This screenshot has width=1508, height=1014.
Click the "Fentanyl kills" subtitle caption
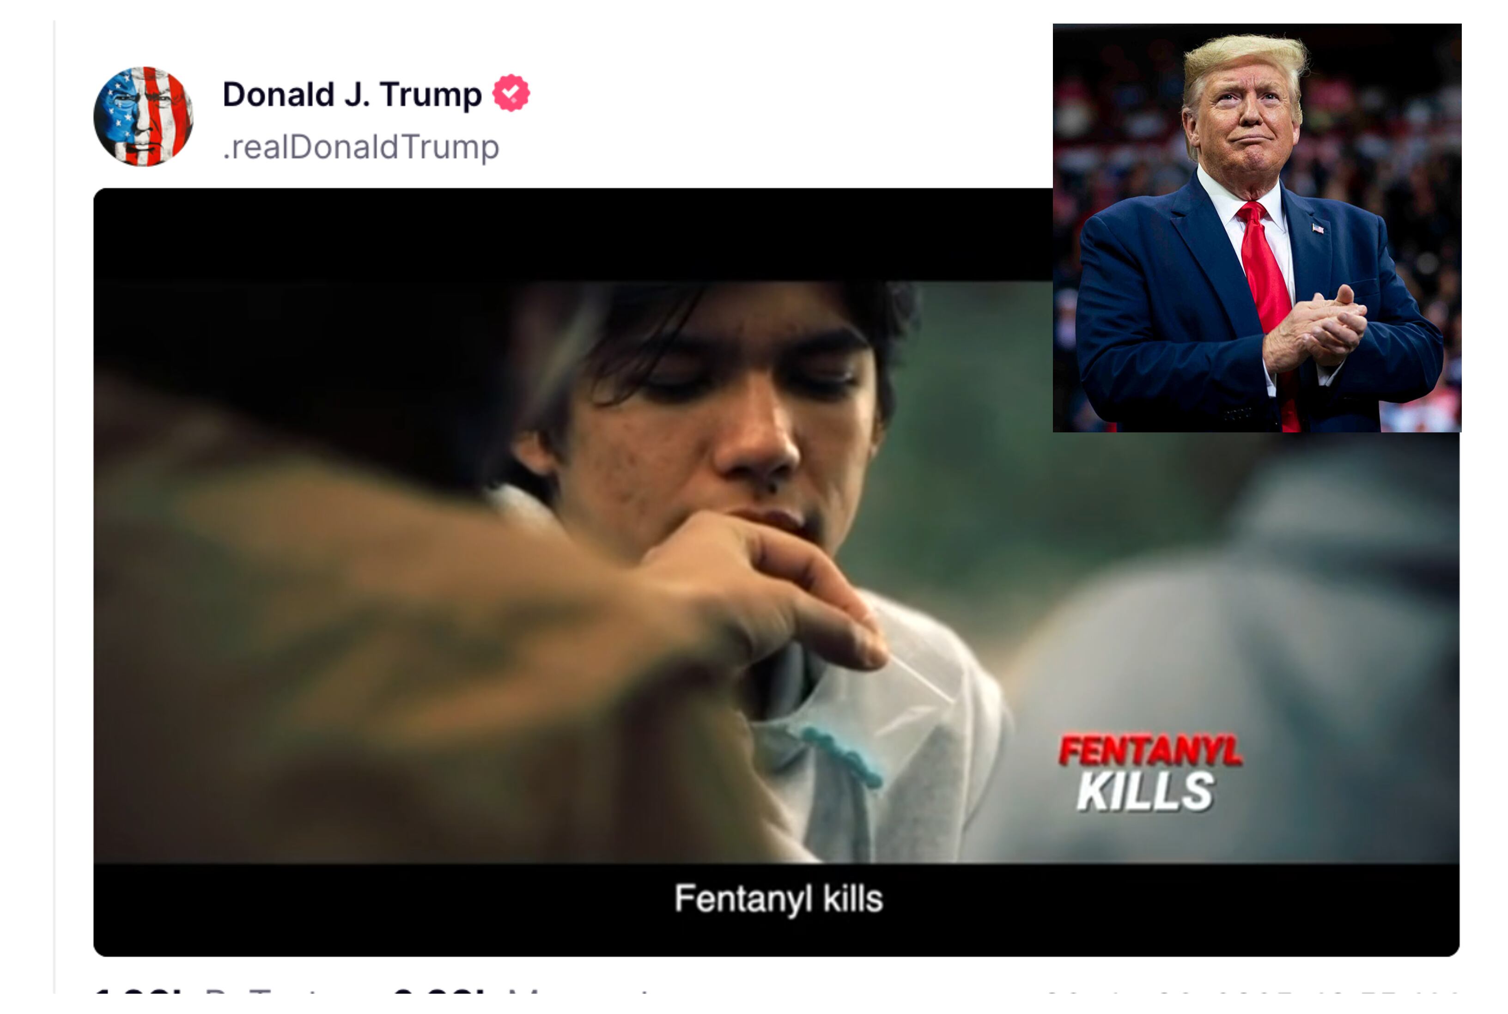click(x=778, y=898)
